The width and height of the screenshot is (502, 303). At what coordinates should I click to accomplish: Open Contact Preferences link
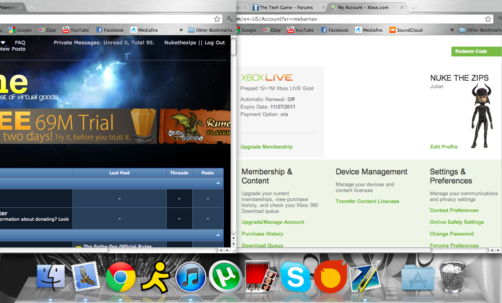click(x=454, y=210)
